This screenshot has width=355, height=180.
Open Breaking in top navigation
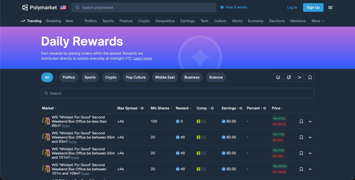point(54,21)
